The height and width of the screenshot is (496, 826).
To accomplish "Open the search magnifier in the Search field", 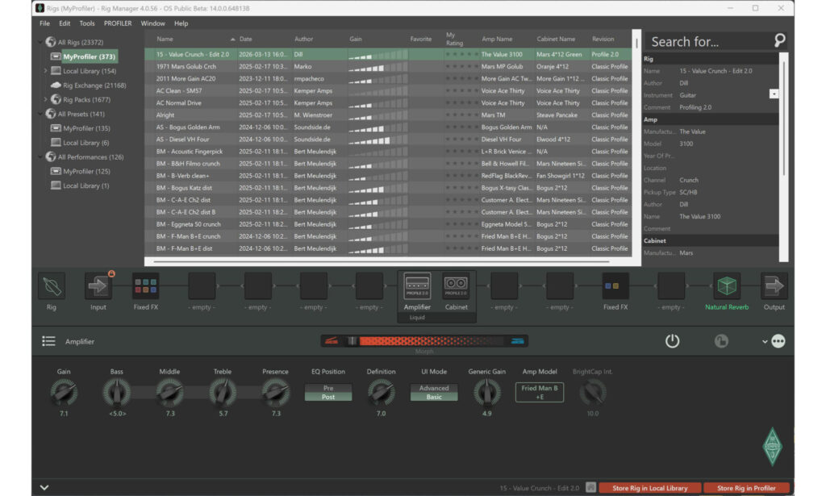I will click(779, 40).
